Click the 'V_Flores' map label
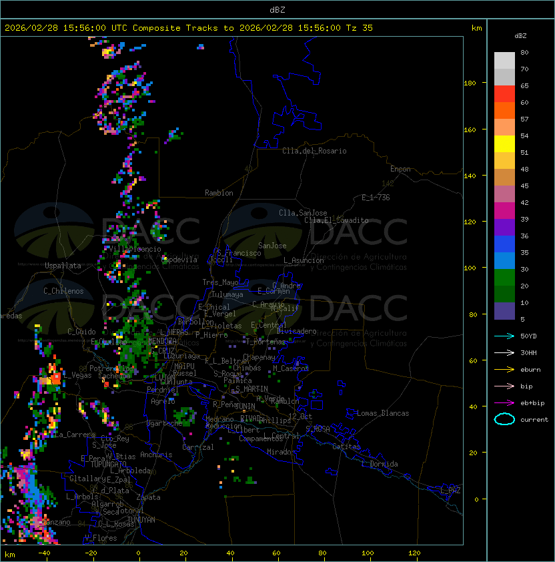This screenshot has width=555, height=562. 101,538
